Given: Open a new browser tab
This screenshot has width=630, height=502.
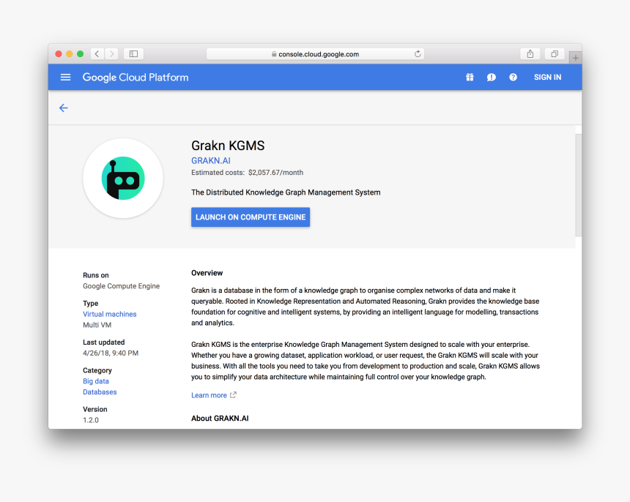Looking at the screenshot, I should pos(575,56).
